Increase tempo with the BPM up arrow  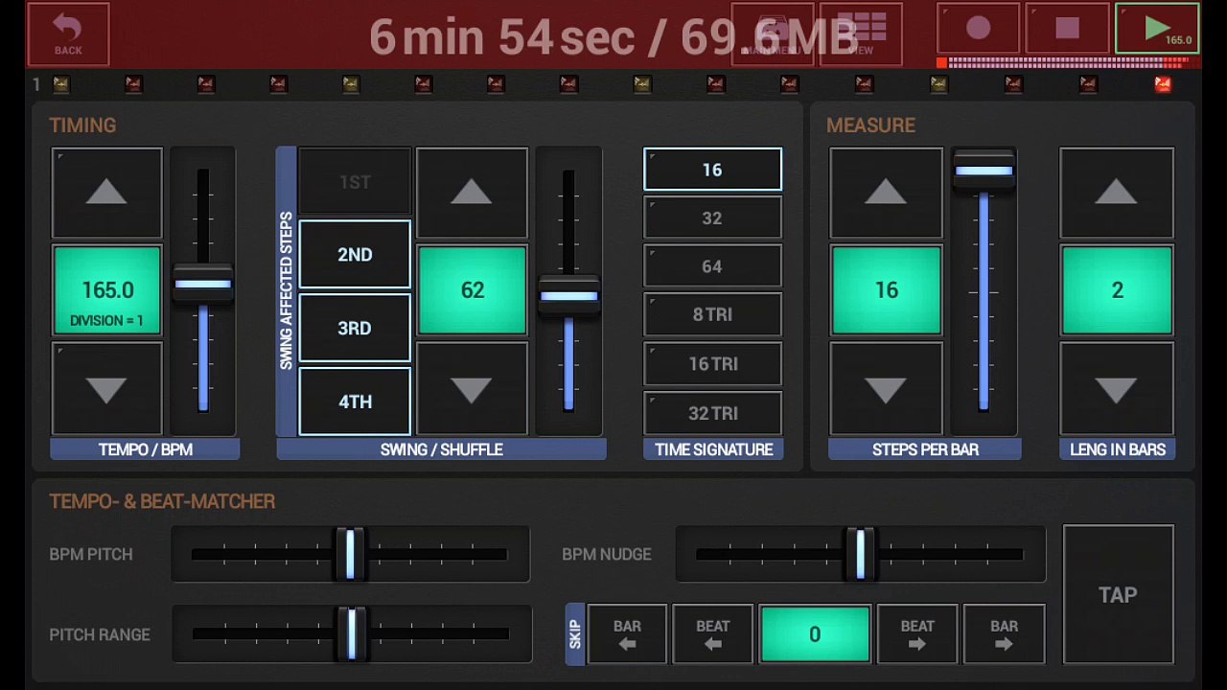point(106,193)
